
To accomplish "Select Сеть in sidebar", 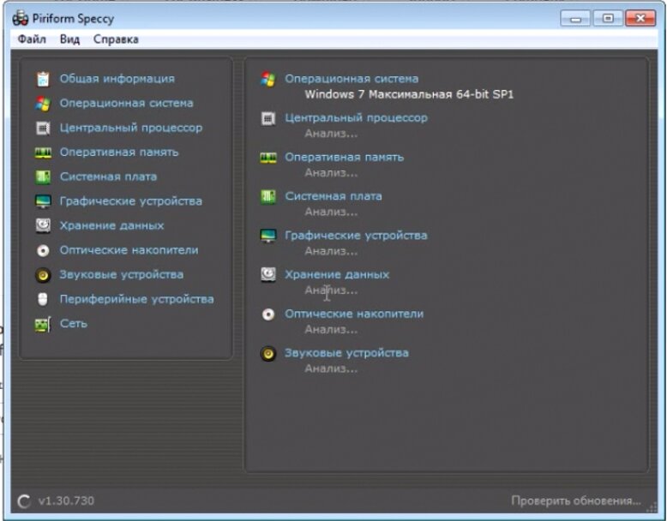I will [74, 324].
